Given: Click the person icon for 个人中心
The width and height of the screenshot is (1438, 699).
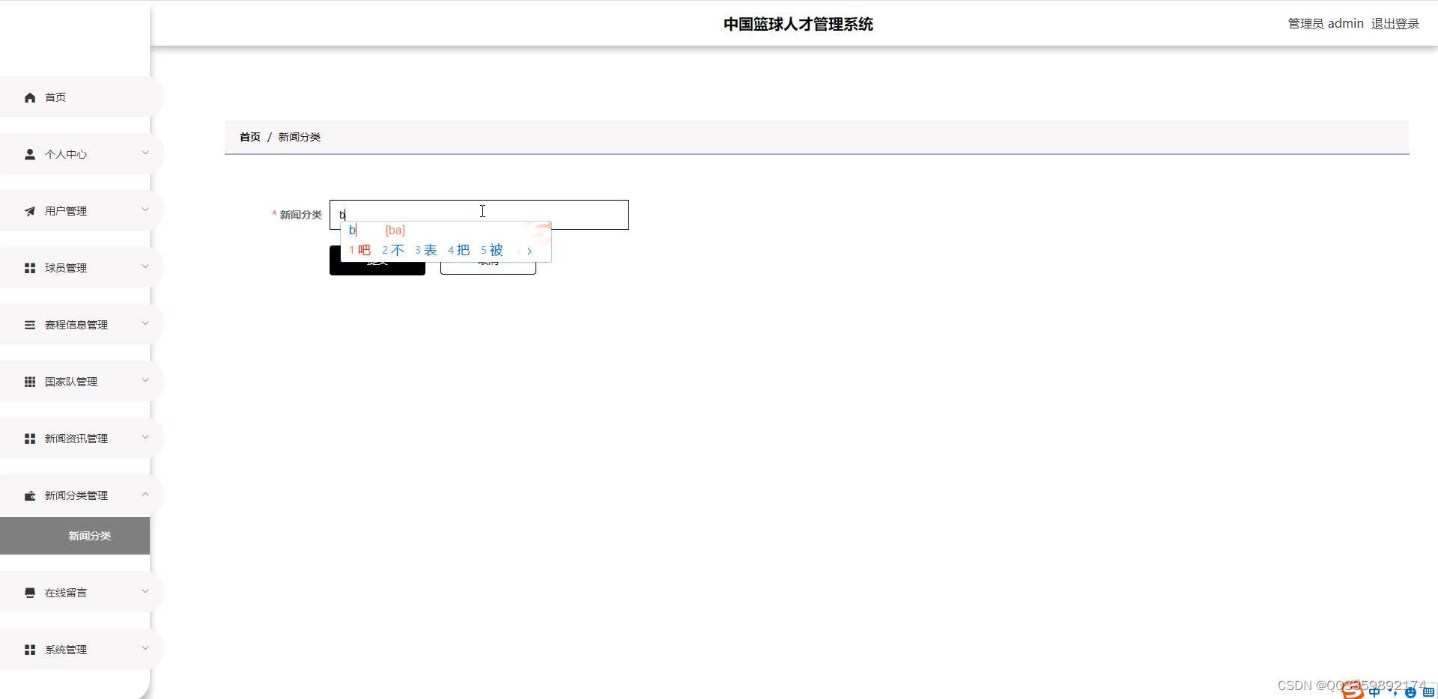Looking at the screenshot, I should click(30, 154).
